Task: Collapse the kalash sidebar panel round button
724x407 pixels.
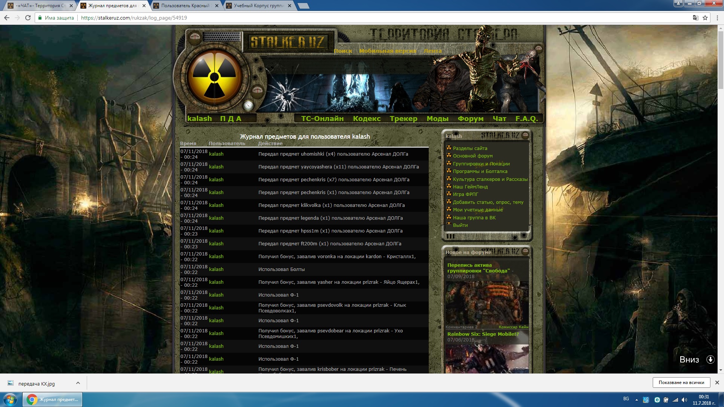Action: (x=525, y=136)
